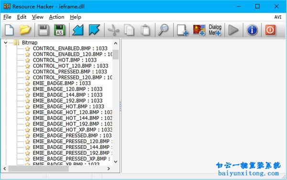Click Add Binary Resource page-plus icon

click(x=182, y=30)
